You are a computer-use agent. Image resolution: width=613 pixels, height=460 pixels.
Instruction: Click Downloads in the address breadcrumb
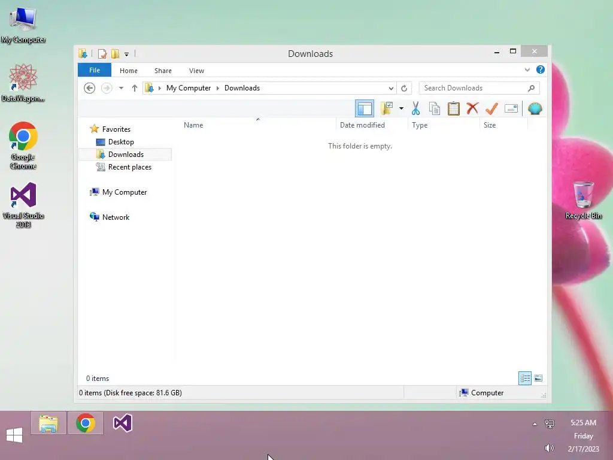coord(242,88)
